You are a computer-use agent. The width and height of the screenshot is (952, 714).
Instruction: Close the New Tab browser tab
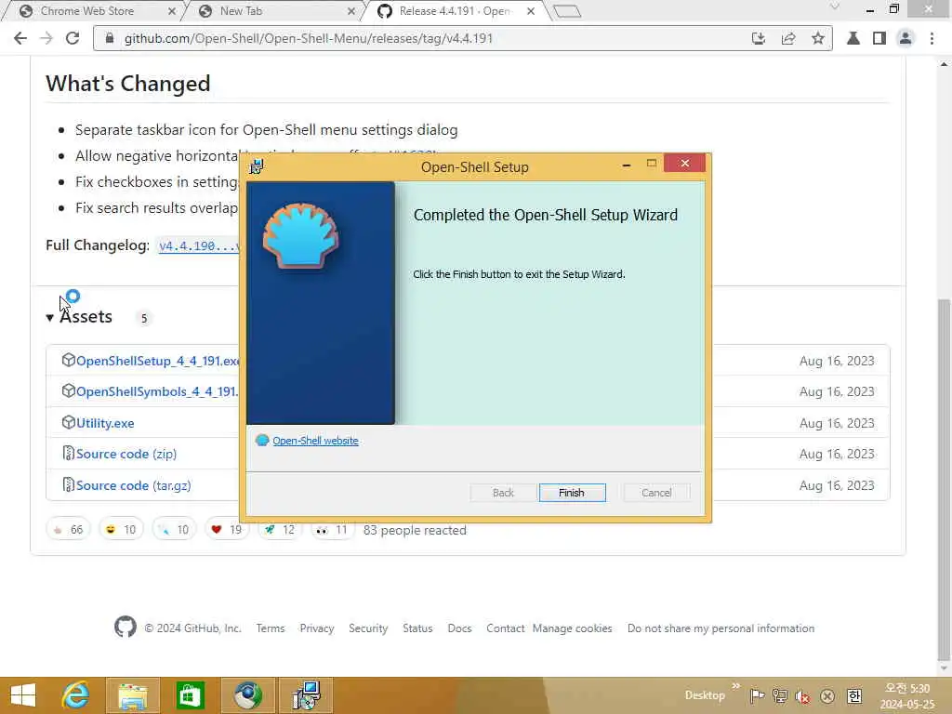[350, 11]
